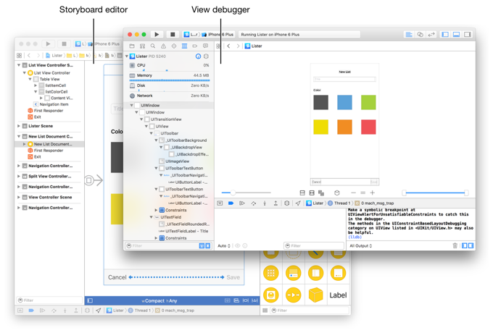Collapse the top-level UIWindow row
The image size is (493, 333).
tap(131, 106)
